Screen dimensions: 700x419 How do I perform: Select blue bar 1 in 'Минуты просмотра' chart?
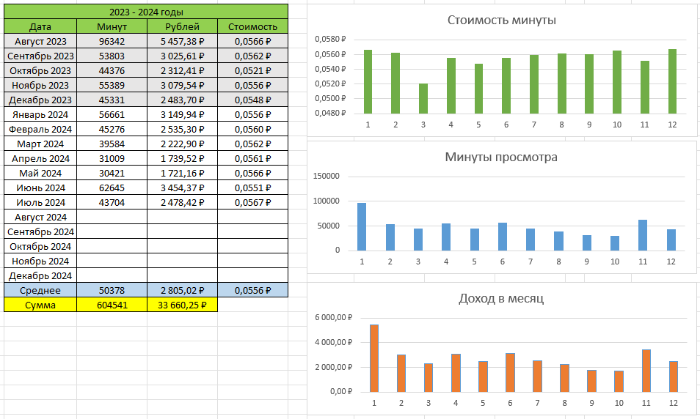(362, 227)
